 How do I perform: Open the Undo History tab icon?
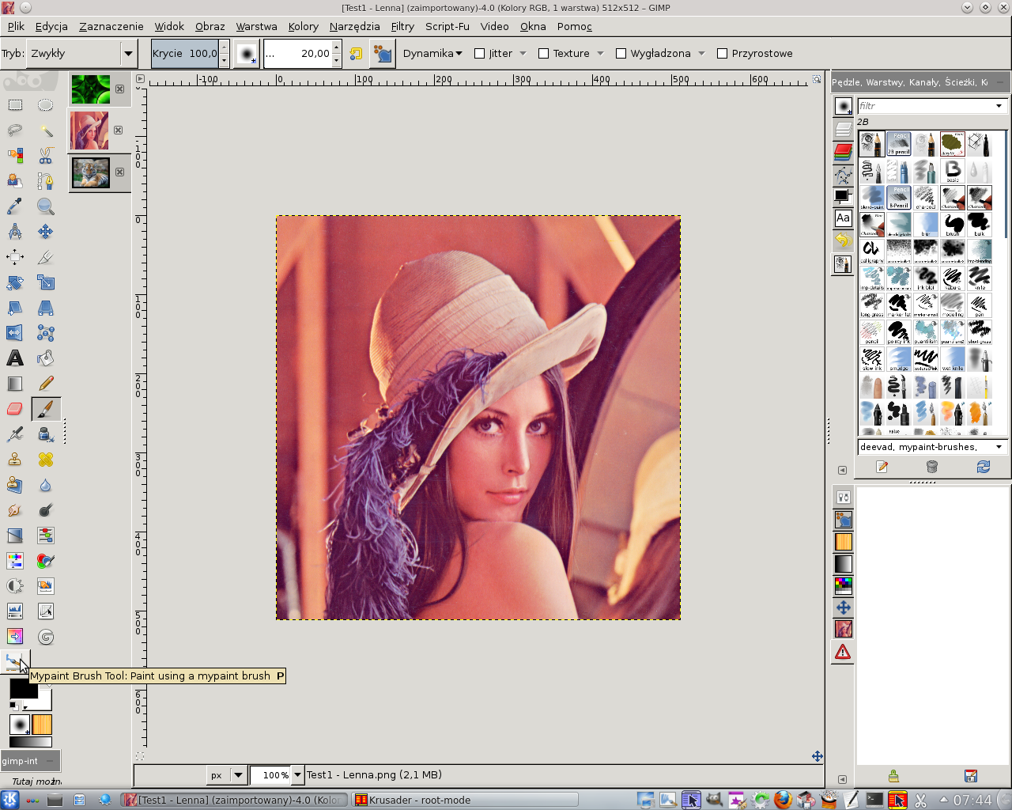click(844, 240)
